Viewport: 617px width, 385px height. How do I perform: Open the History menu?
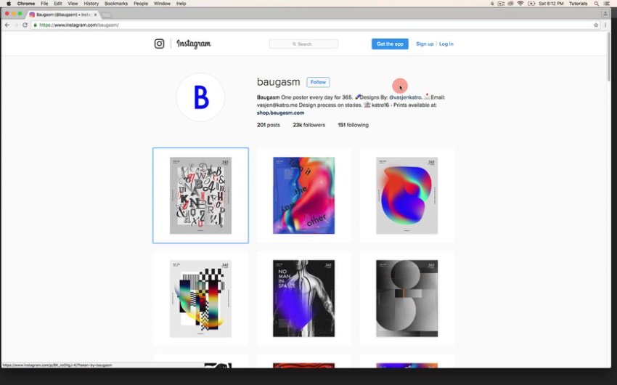[91, 4]
